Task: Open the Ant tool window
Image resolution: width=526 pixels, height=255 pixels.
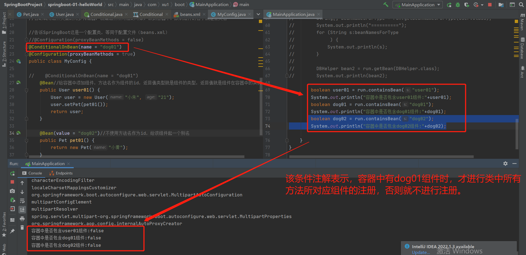Action: [x=522, y=72]
